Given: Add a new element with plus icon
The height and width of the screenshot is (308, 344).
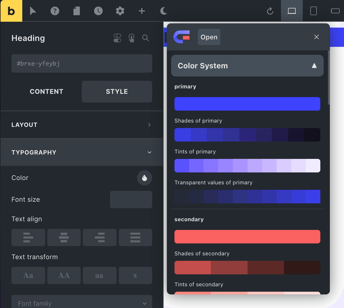Looking at the screenshot, I should tap(142, 11).
